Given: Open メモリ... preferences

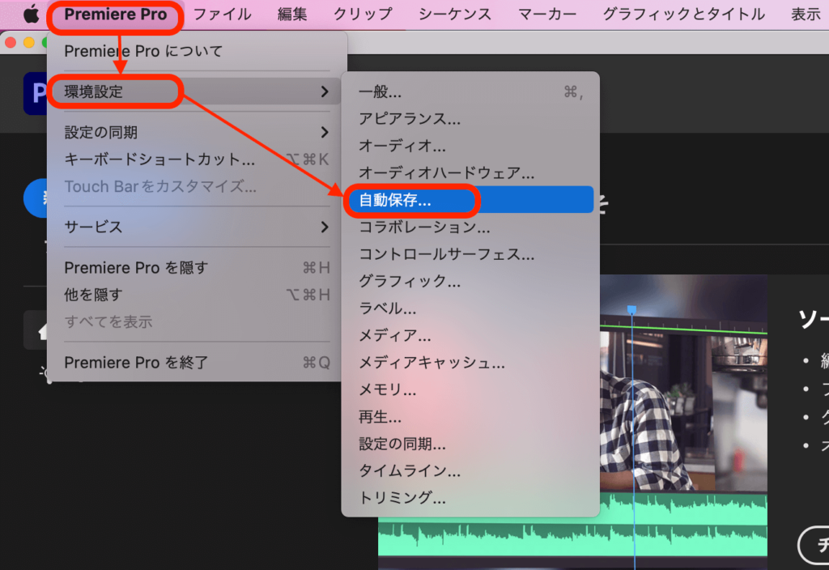Looking at the screenshot, I should coord(470,389).
